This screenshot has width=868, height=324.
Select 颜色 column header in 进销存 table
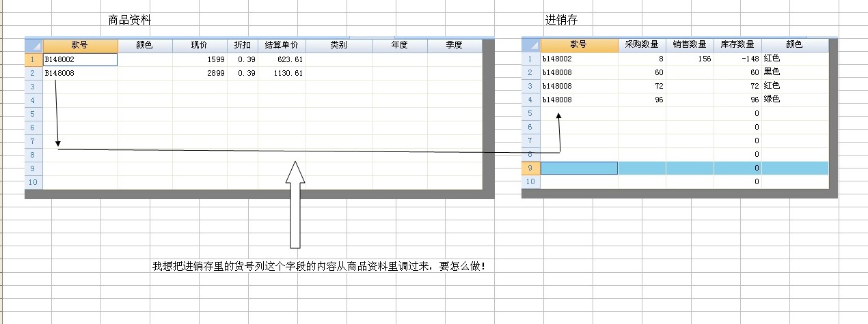[x=795, y=45]
